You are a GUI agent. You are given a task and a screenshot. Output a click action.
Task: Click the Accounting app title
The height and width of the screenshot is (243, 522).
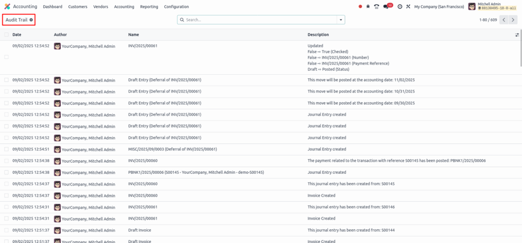tap(25, 7)
